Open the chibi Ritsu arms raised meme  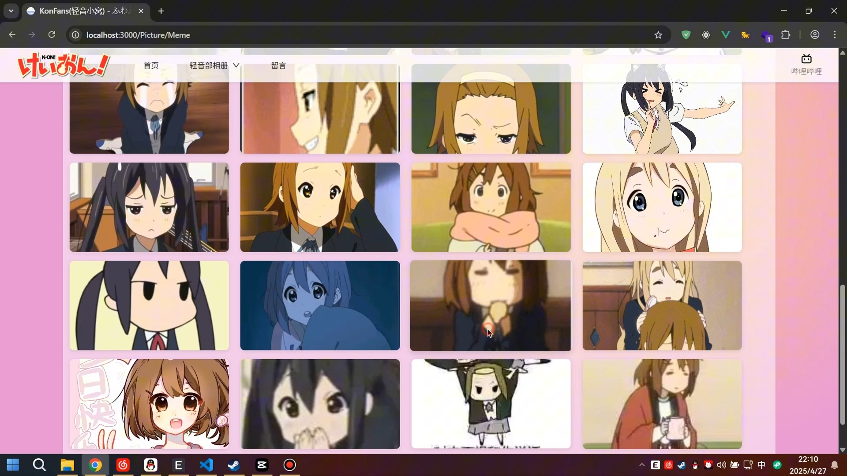tap(491, 404)
